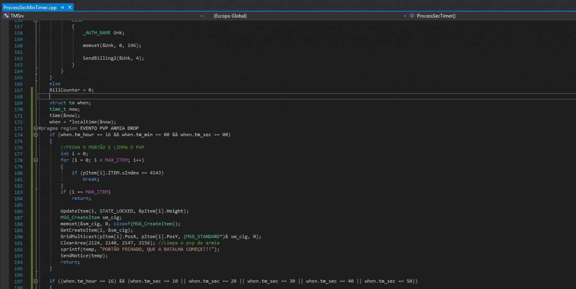Click the ProcessSecTimer() method icon

412,16
